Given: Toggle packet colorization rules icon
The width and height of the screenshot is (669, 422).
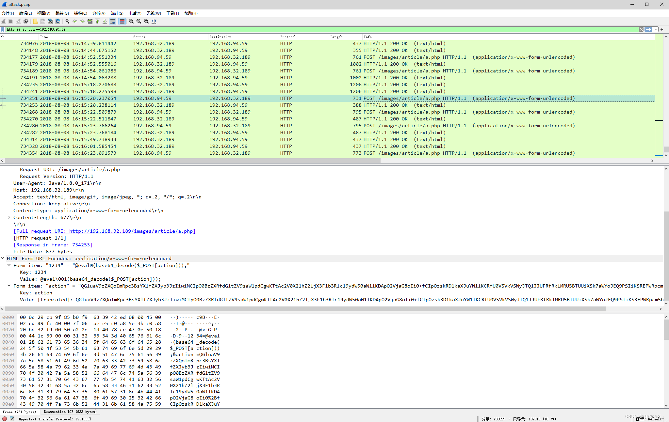Looking at the screenshot, I should click(122, 21).
